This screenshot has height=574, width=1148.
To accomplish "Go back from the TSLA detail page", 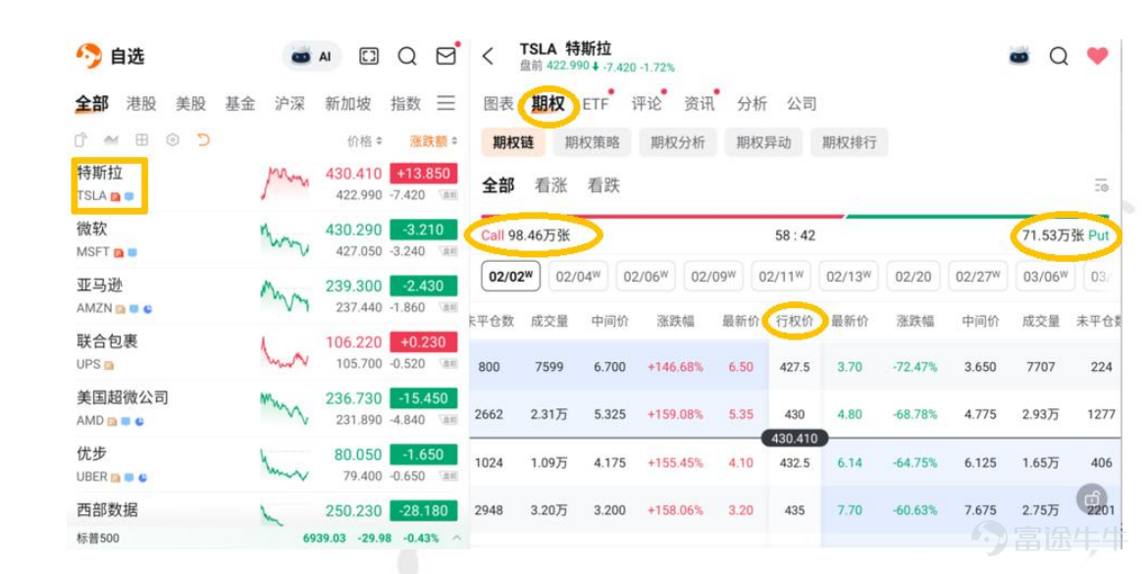I will point(488,56).
